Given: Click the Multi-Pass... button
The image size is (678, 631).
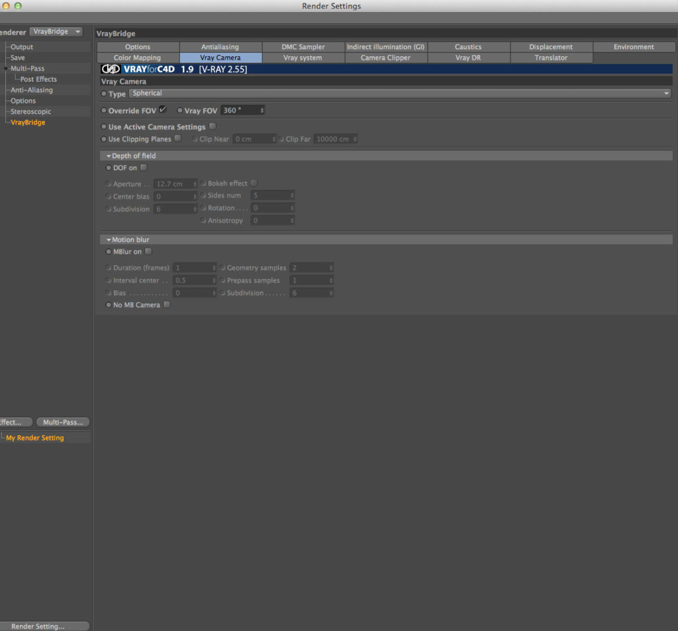Looking at the screenshot, I should click(63, 422).
